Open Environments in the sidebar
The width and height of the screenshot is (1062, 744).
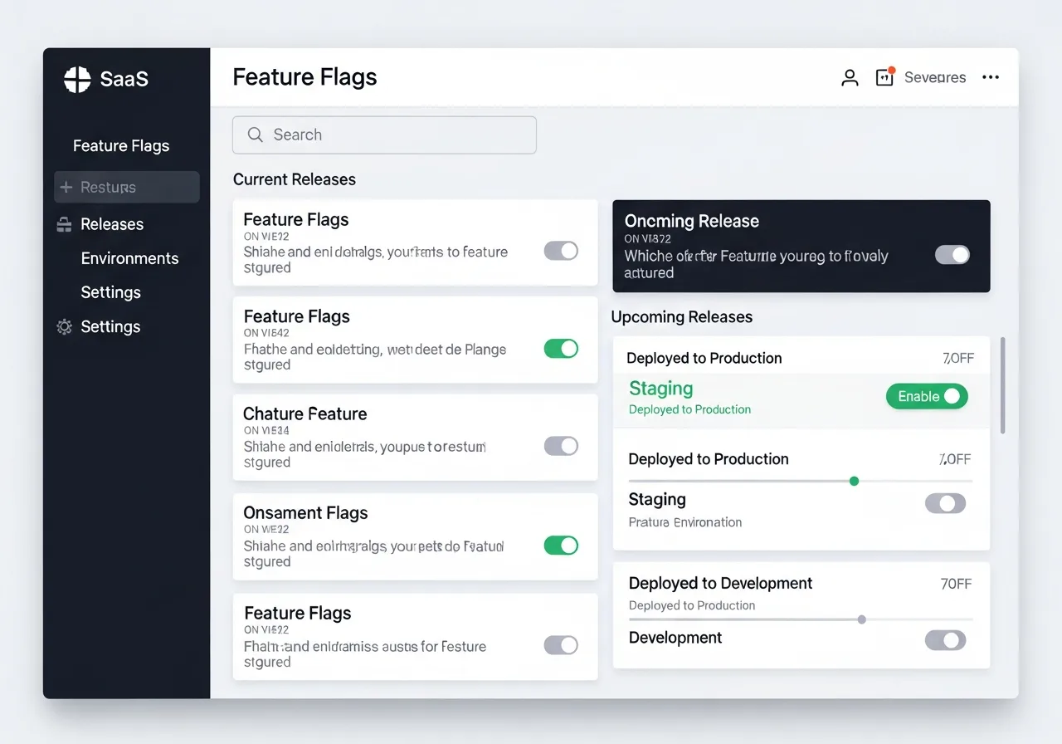[x=129, y=258]
